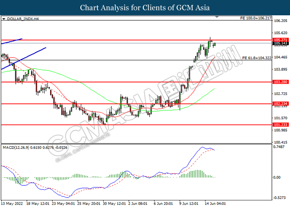
Task: Click the 100.415 price axis value
Action: [280, 142]
